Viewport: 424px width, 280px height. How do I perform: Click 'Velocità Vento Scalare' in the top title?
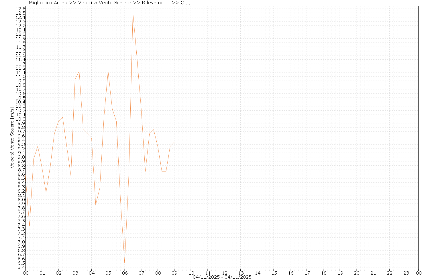tap(105, 3)
